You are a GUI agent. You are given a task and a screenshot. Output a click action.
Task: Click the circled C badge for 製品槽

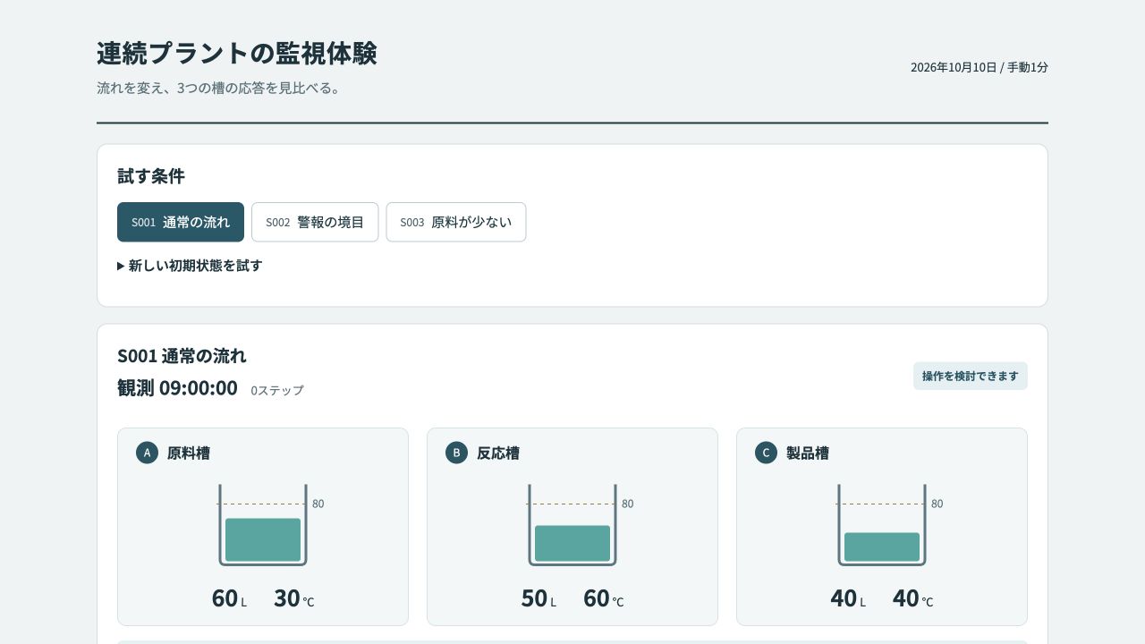pyautogui.click(x=766, y=453)
